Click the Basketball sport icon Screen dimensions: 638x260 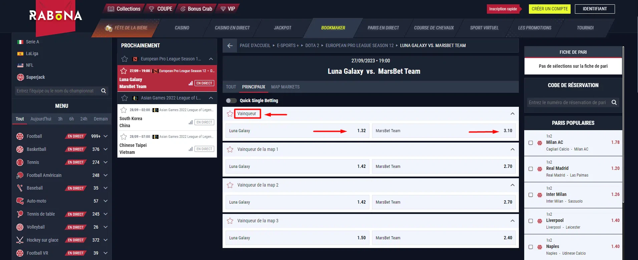(x=20, y=149)
